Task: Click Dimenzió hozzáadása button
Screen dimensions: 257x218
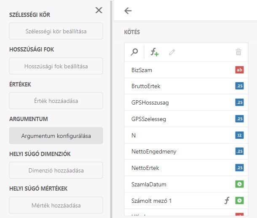Action: 56,170
